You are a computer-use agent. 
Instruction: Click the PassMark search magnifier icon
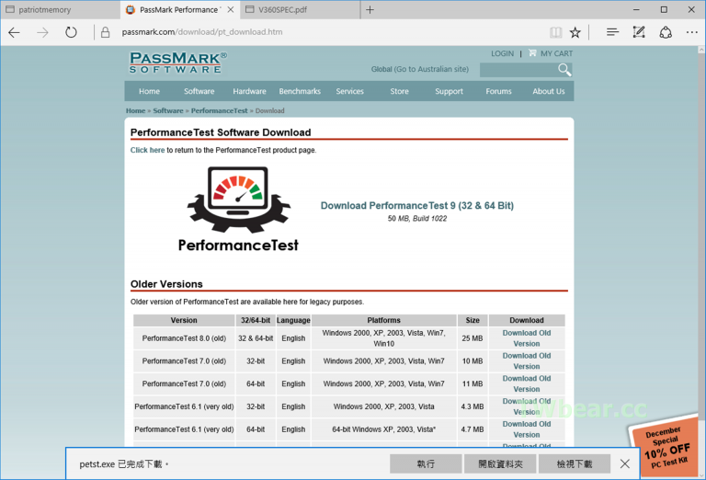(x=564, y=70)
